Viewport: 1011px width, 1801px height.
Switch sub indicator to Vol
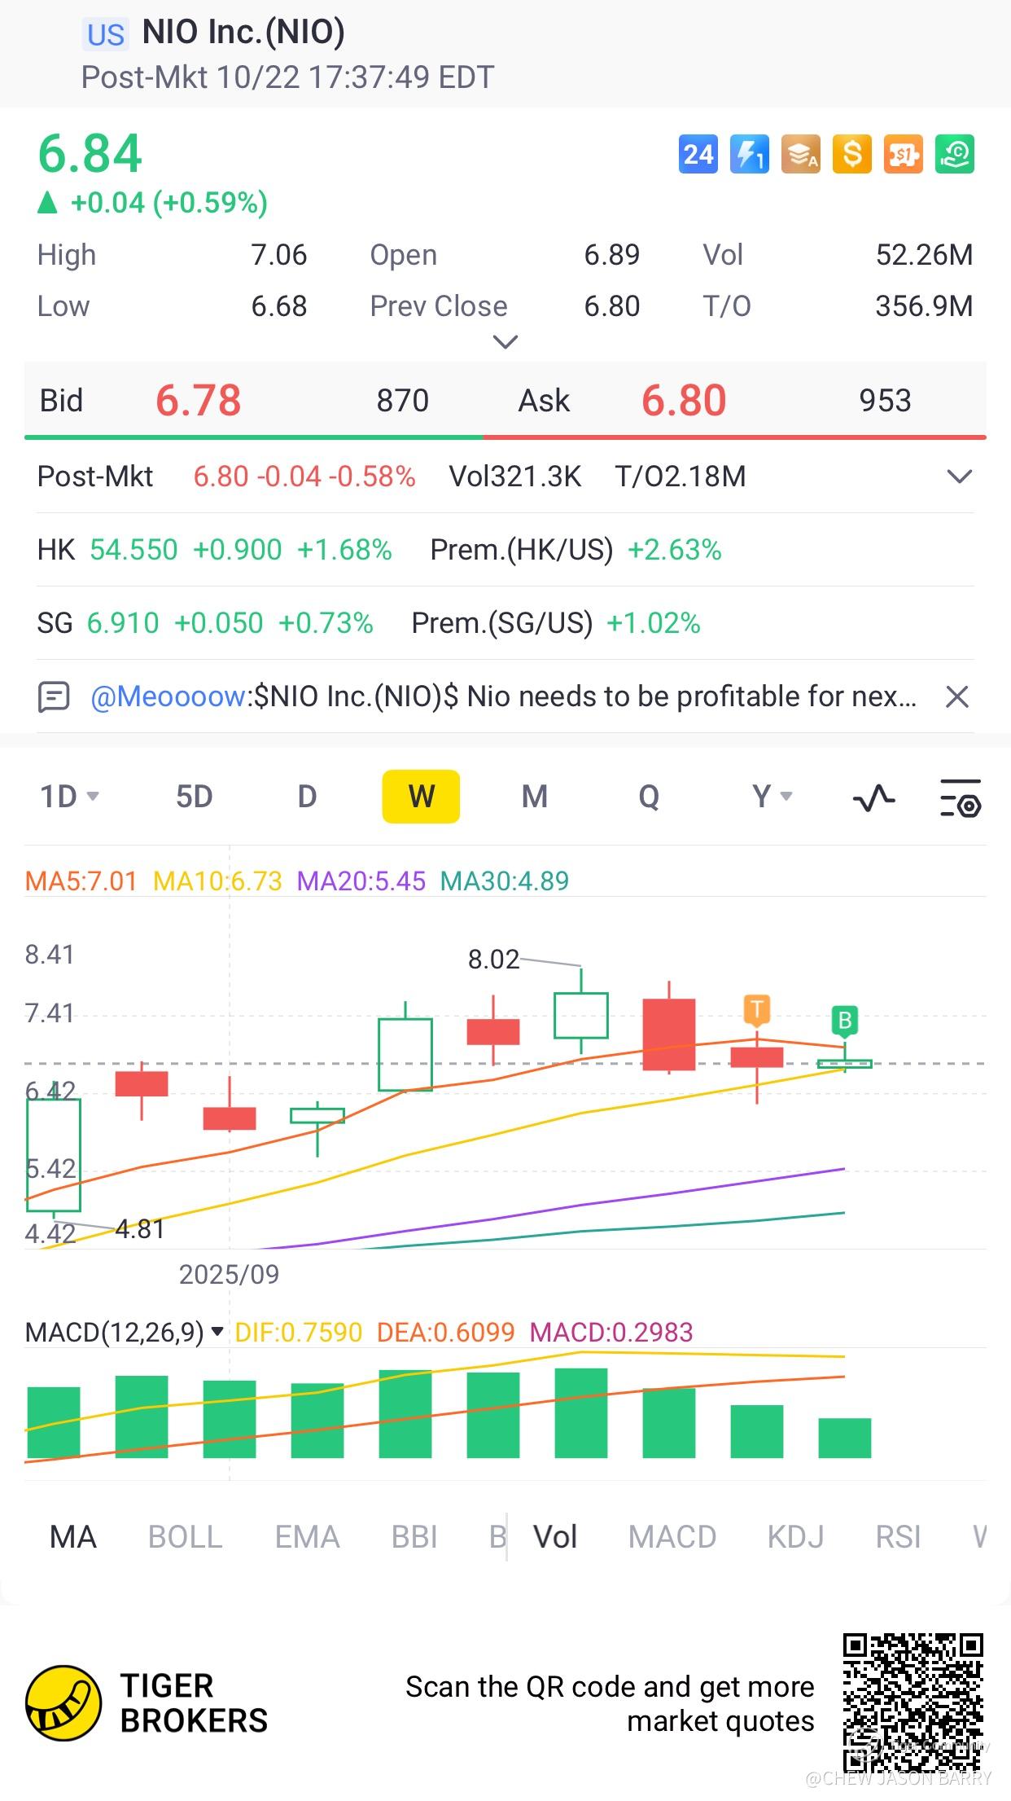click(555, 1537)
